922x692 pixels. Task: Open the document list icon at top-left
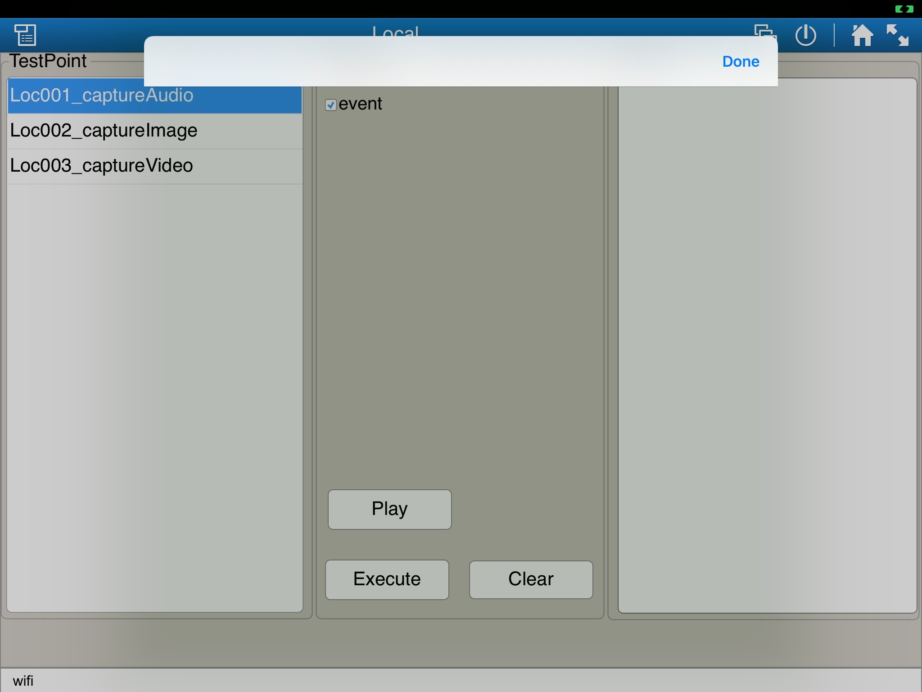pyautogui.click(x=26, y=35)
